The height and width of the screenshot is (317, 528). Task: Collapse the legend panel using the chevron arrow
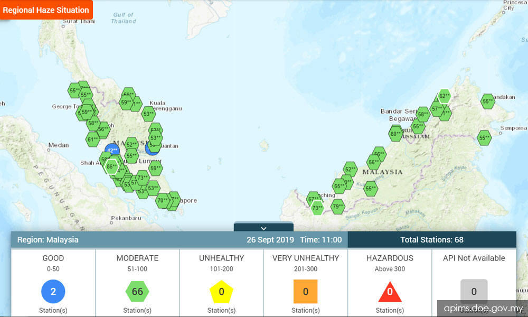(263, 228)
